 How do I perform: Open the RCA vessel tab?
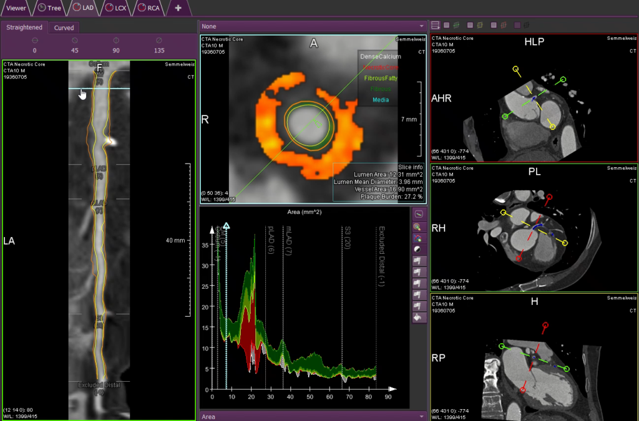[x=148, y=8]
